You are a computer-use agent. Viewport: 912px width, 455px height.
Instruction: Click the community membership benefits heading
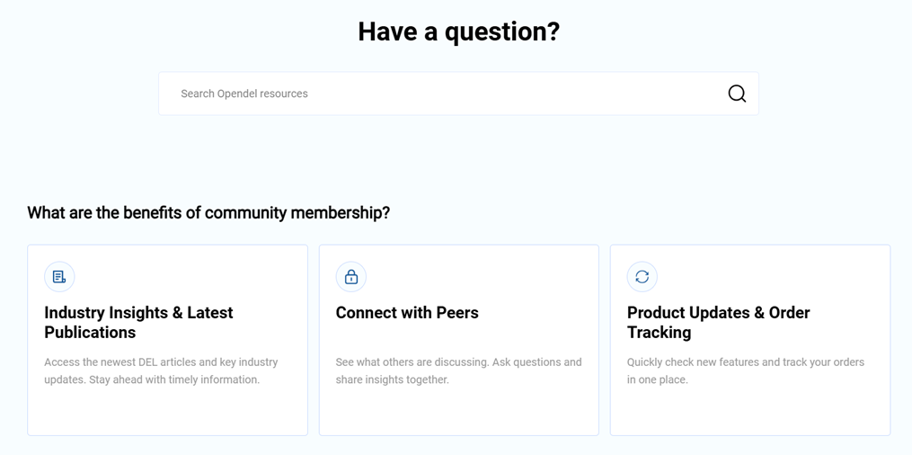[208, 213]
